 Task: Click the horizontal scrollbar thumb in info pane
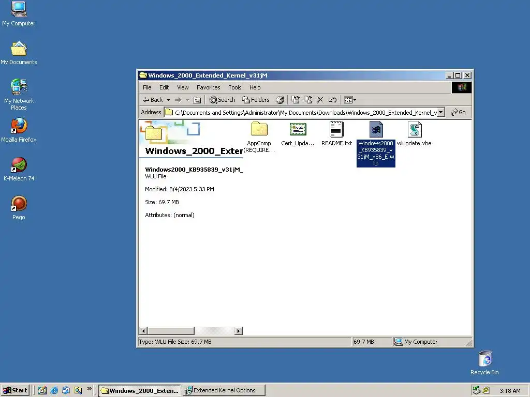pyautogui.click(x=171, y=331)
